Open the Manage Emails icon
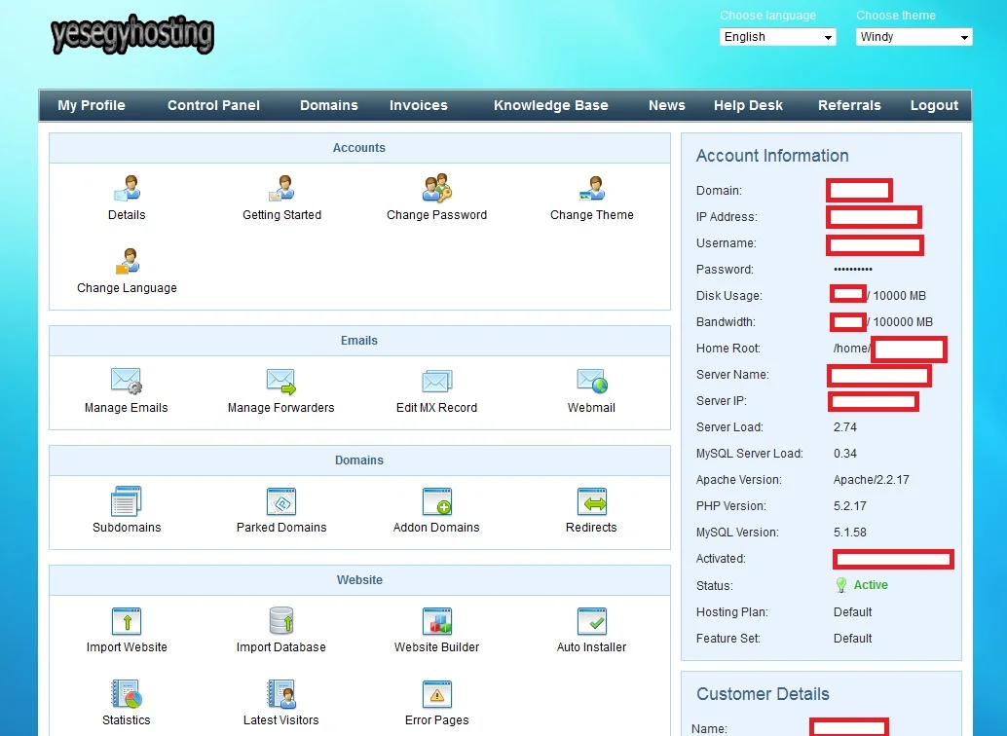The height and width of the screenshot is (736, 1007). 127,381
